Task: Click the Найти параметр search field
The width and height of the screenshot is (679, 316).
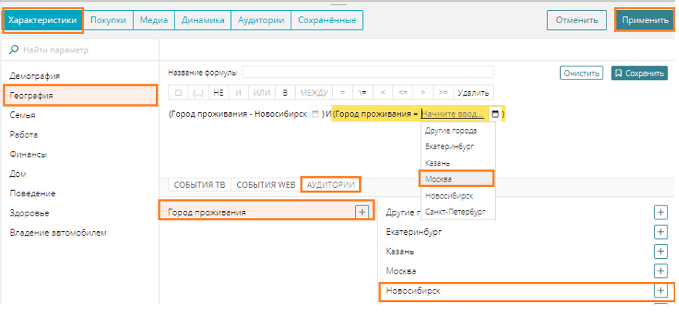Action: click(77, 50)
